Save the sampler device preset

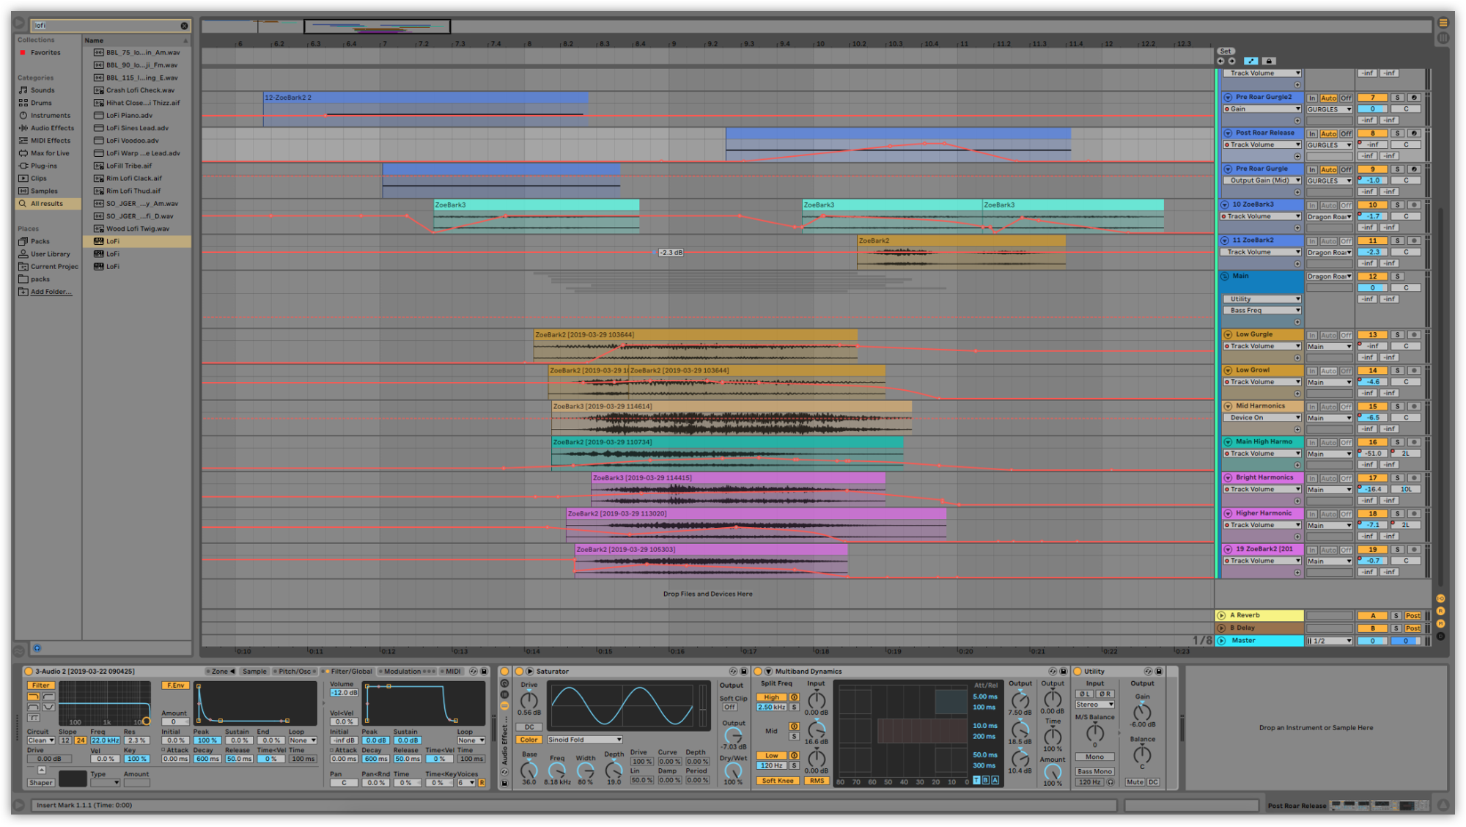click(484, 671)
